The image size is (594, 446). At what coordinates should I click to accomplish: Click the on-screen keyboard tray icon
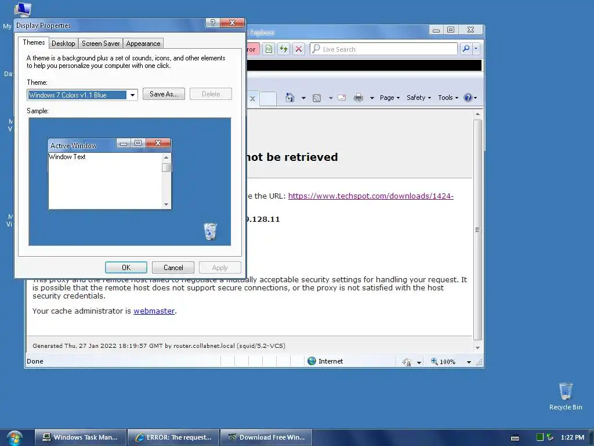pyautogui.click(x=515, y=438)
